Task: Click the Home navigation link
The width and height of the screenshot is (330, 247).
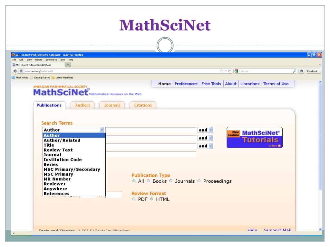Action: pos(164,84)
